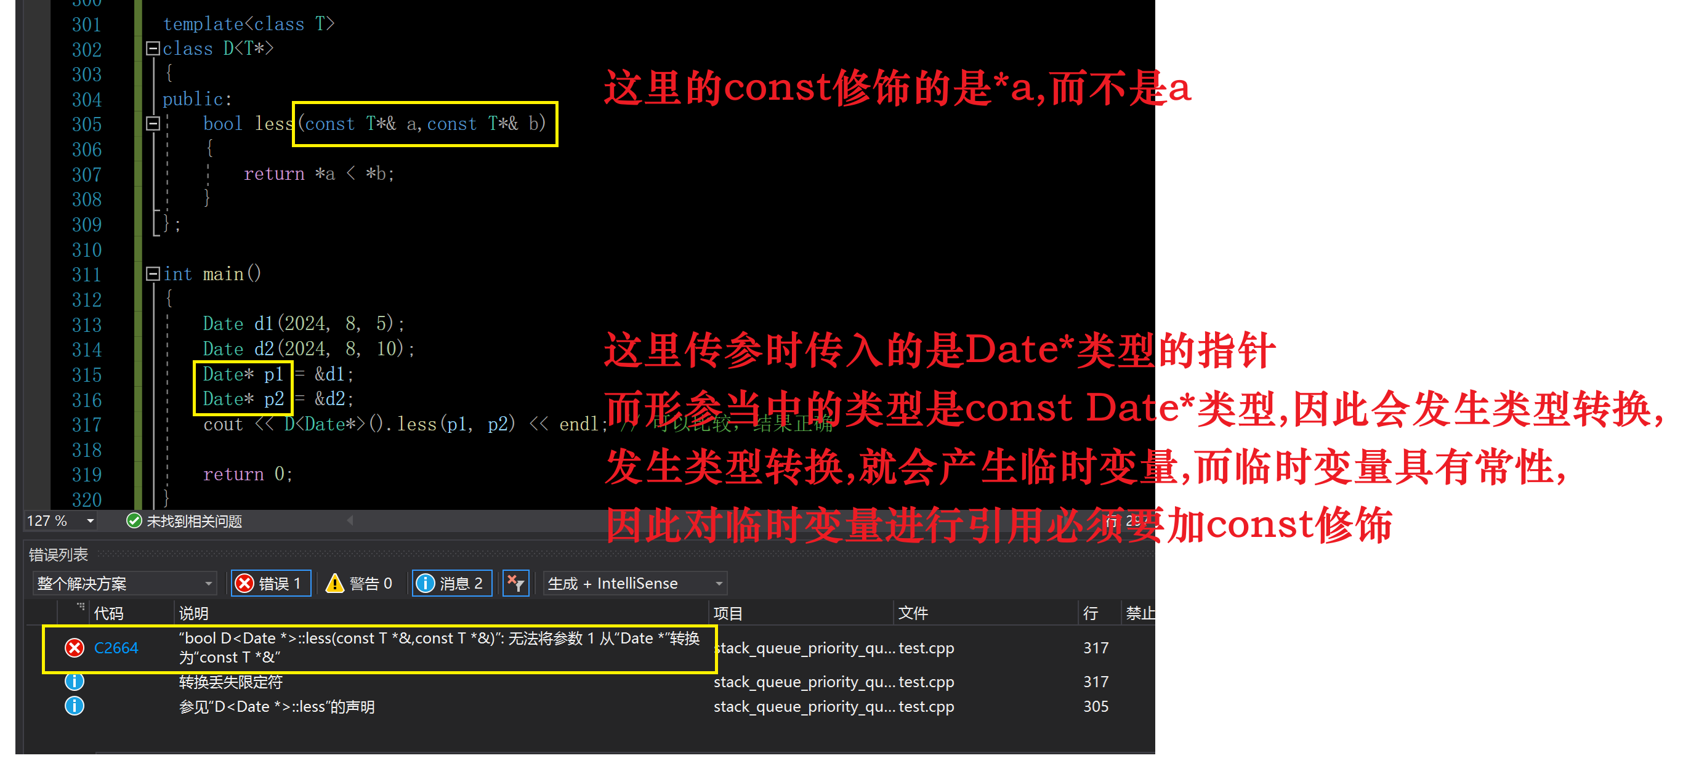Click info icon beside 参见"D<Date *>::less"的声明
The image size is (1683, 766).
click(x=75, y=706)
